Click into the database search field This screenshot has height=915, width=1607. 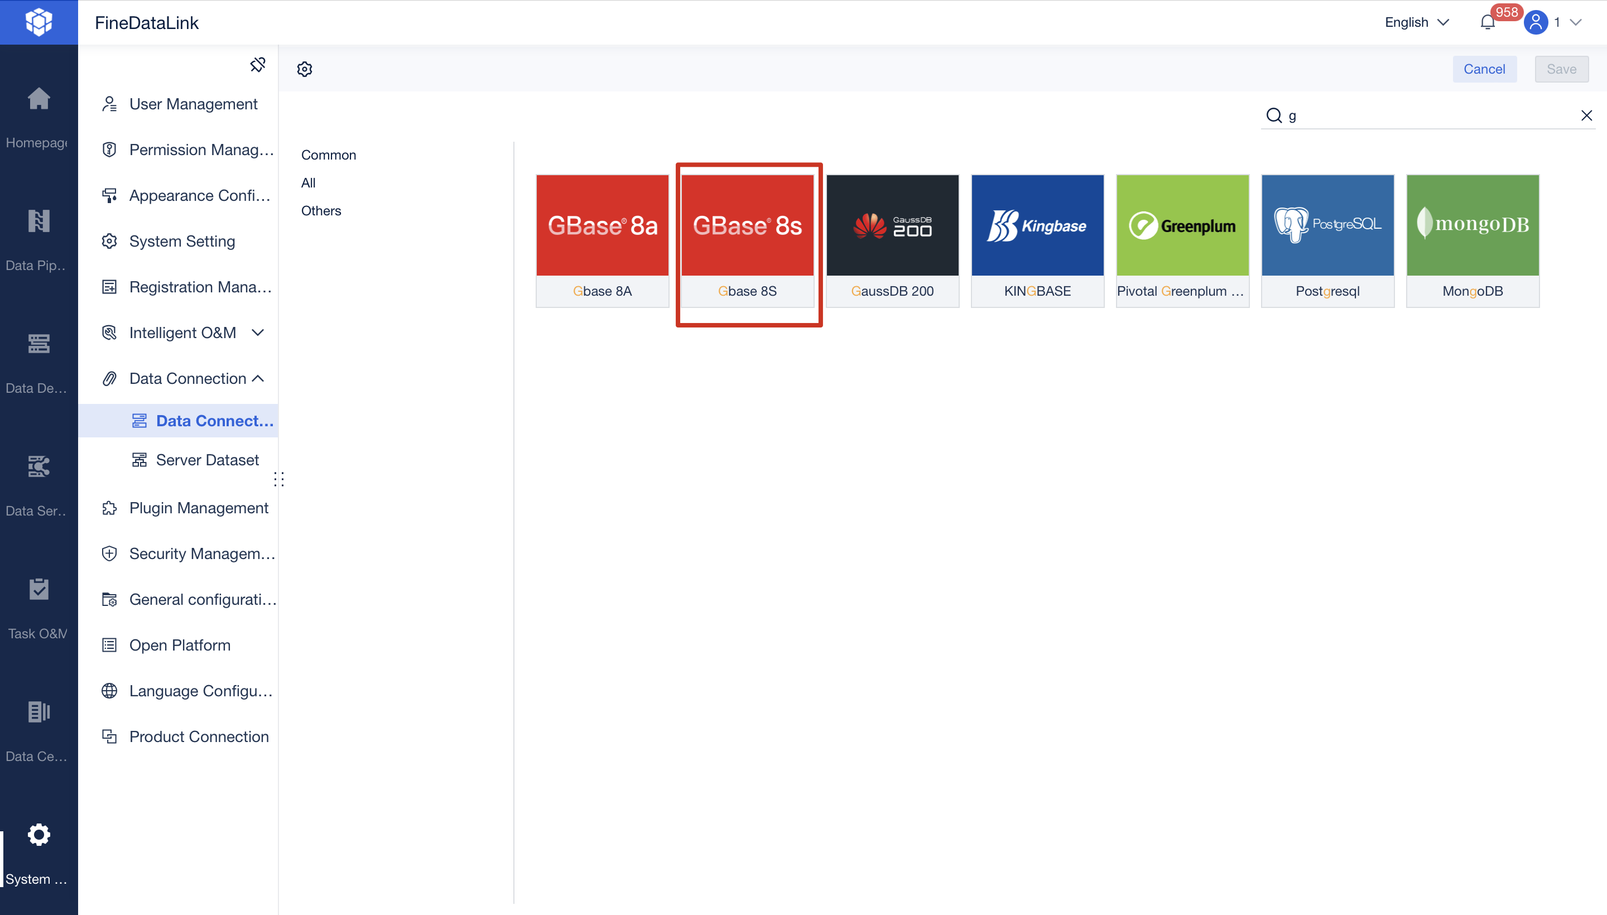coord(1427,115)
